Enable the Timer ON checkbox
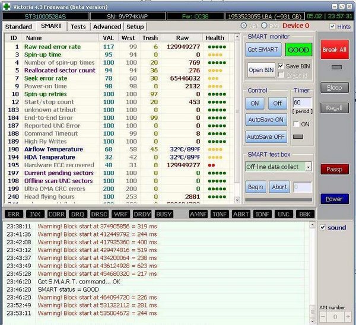The height and width of the screenshot is (325, 356). pos(297,124)
